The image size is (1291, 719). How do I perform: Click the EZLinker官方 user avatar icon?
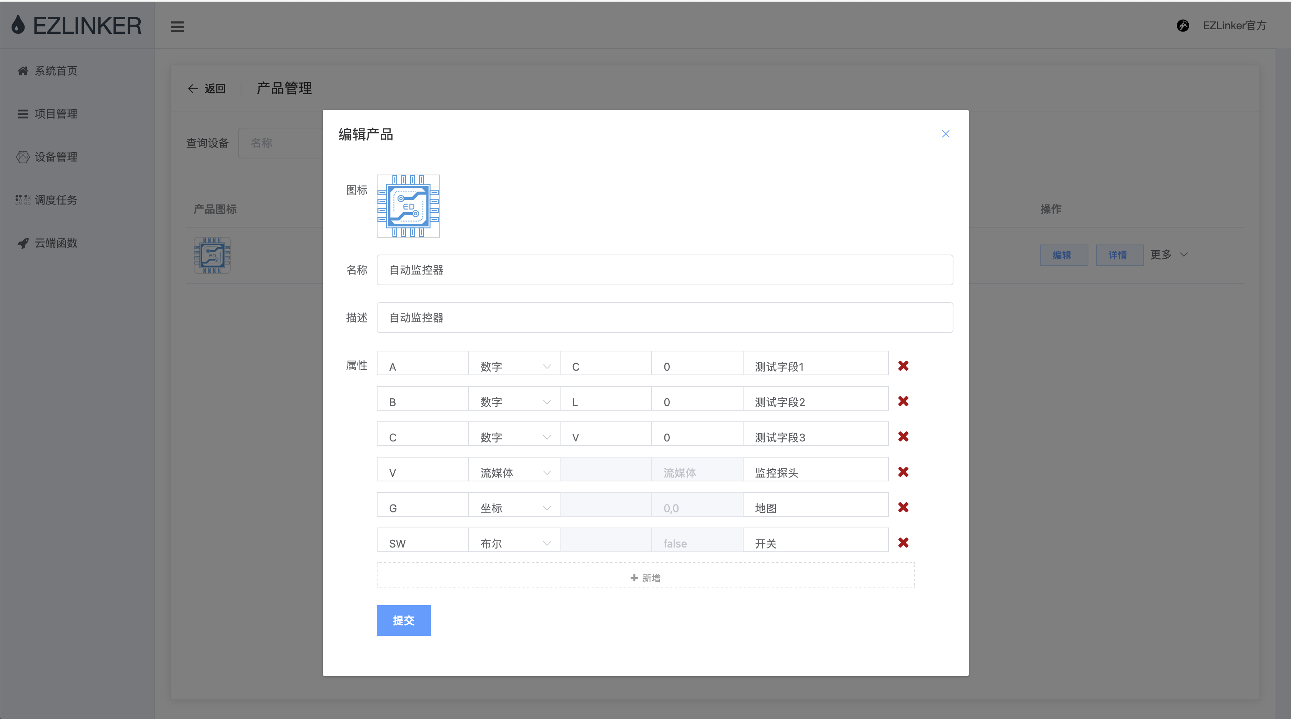click(x=1183, y=25)
